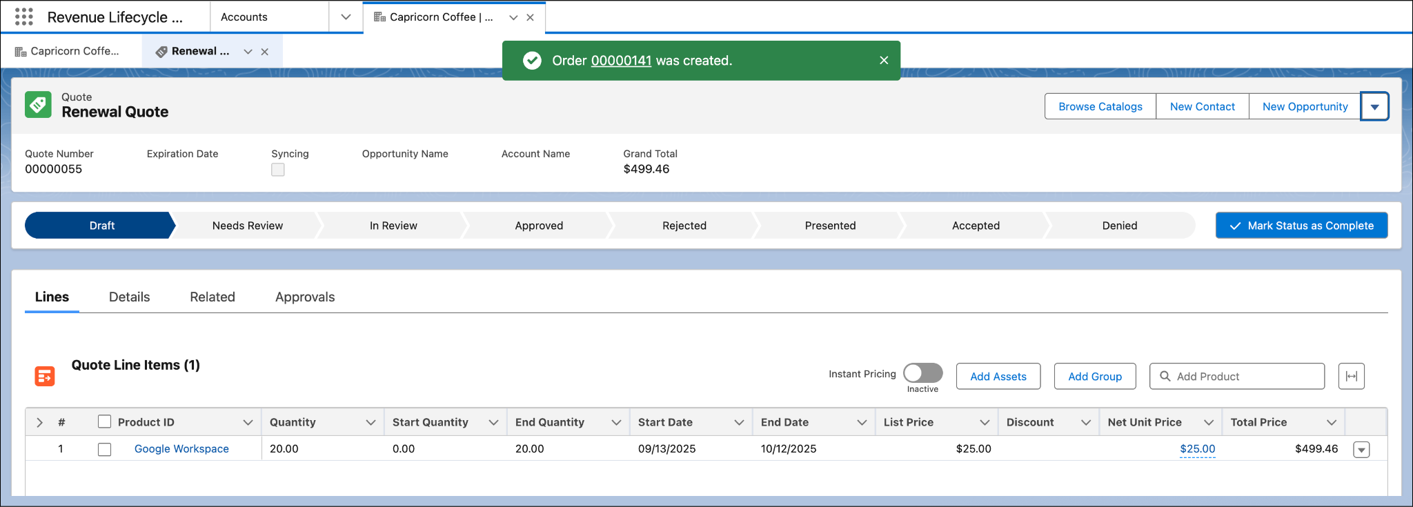The width and height of the screenshot is (1413, 507).
Task: Click quote number 00000055
Action: 53,169
